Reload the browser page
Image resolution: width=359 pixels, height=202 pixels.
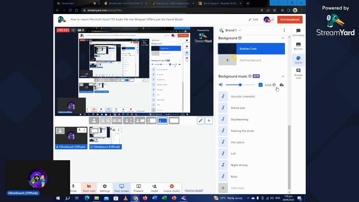pos(70,10)
